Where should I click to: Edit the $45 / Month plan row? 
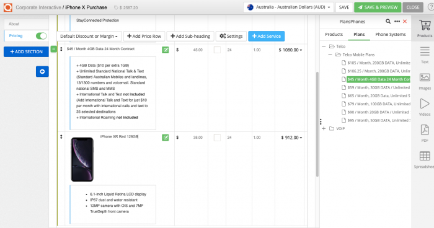[166, 50]
